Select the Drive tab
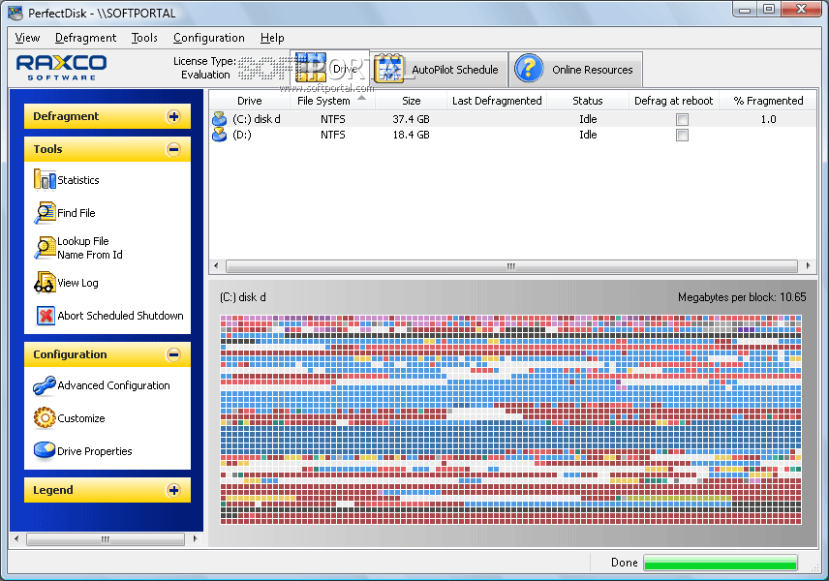Image resolution: width=829 pixels, height=581 pixels. [x=329, y=69]
